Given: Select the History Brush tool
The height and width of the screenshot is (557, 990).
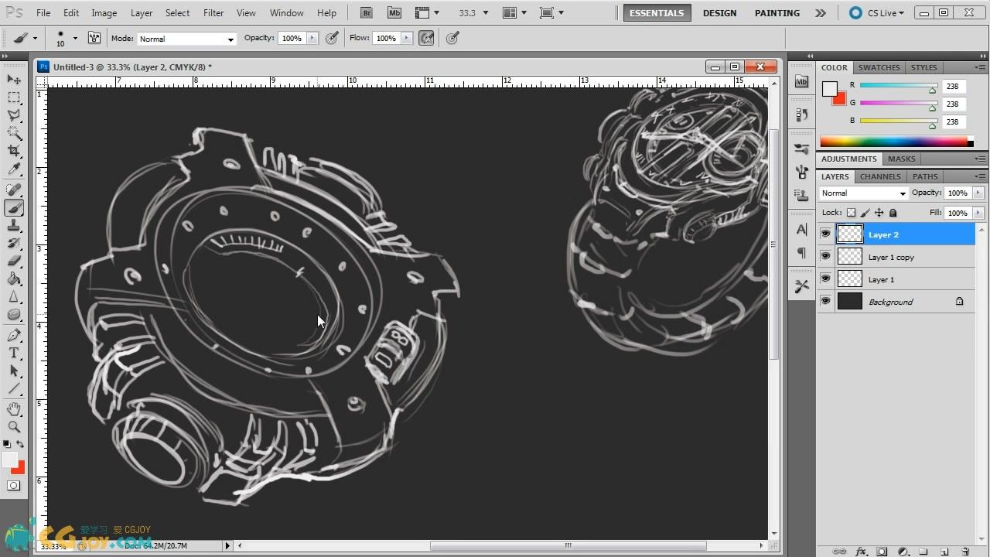Looking at the screenshot, I should coord(14,243).
